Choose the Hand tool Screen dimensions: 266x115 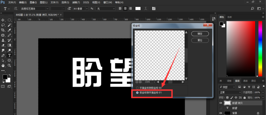click(x=3, y=65)
